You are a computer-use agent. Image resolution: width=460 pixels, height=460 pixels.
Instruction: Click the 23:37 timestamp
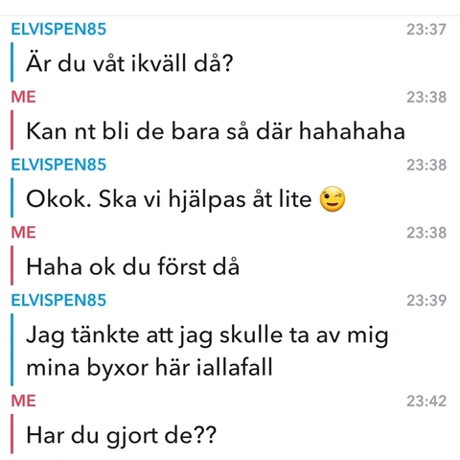coord(426,30)
